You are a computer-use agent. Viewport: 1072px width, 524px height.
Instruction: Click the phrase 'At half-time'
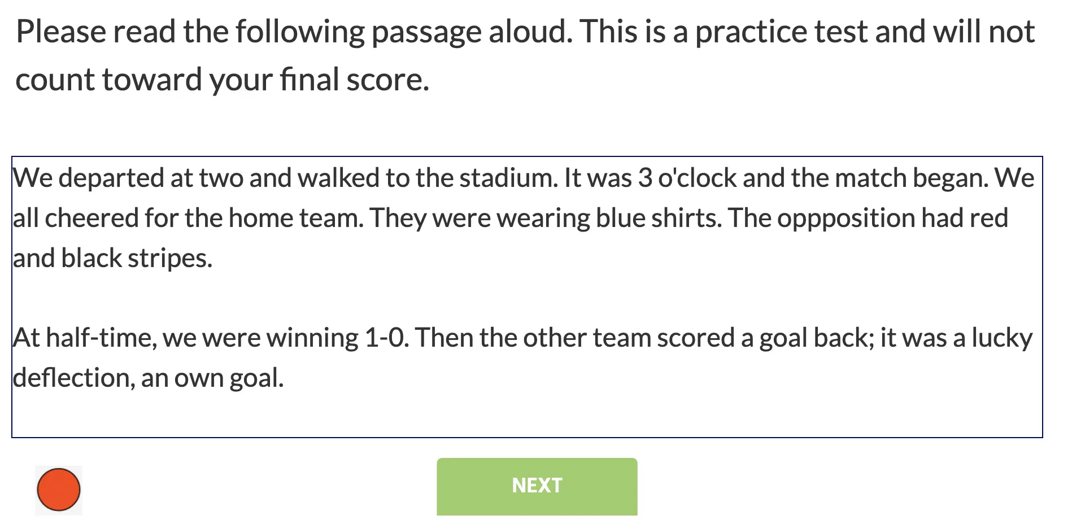[x=84, y=338]
